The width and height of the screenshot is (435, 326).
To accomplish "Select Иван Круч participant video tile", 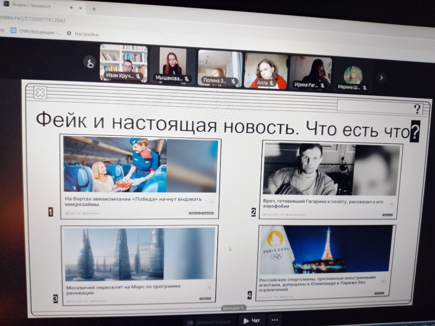I will click(x=124, y=63).
